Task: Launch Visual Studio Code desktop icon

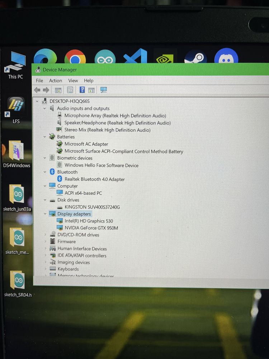Action: 136,56
